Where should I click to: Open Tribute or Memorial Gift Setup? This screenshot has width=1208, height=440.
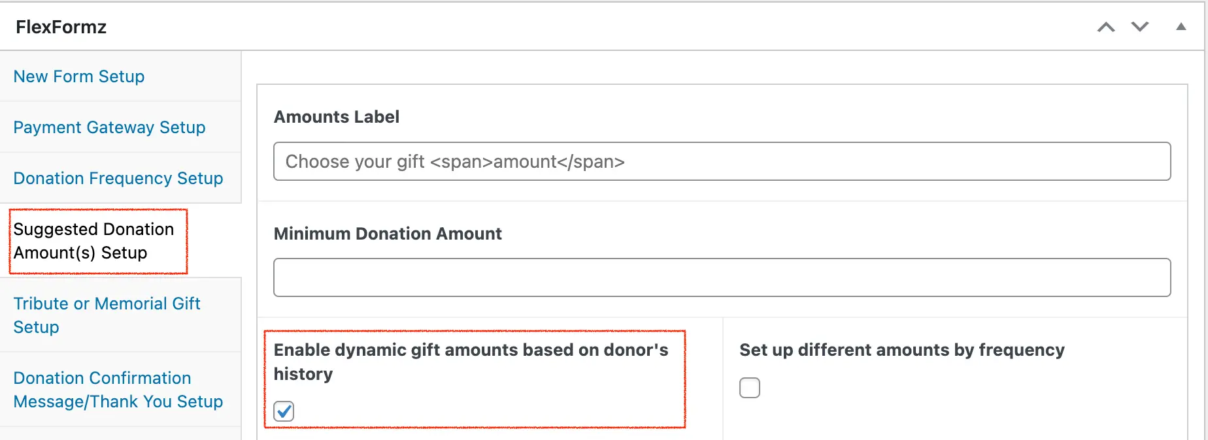point(107,315)
